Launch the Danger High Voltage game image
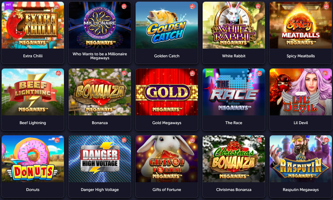This screenshot has height=200, width=333. tap(100, 159)
